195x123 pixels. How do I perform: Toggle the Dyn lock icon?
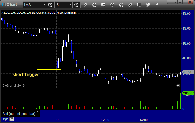pos(11,119)
